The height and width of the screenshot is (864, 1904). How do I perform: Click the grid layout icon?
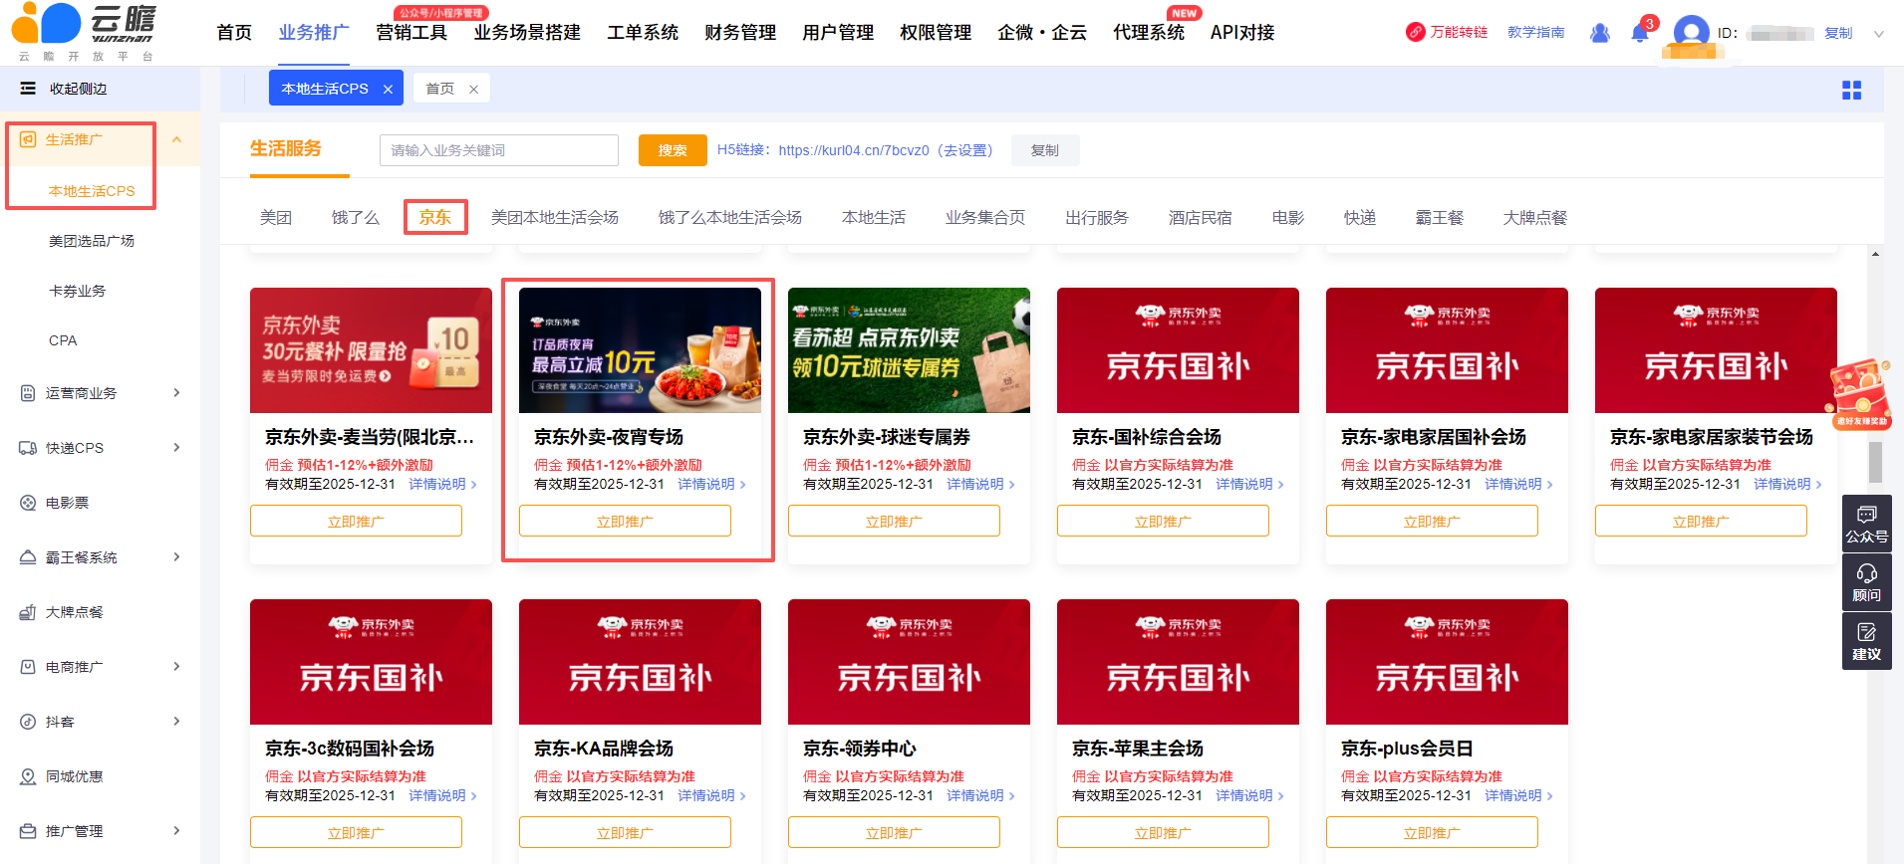(1851, 91)
